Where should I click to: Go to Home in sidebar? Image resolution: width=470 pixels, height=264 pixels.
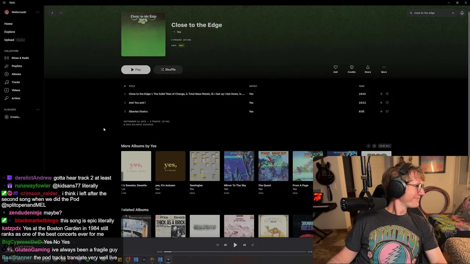[8, 24]
